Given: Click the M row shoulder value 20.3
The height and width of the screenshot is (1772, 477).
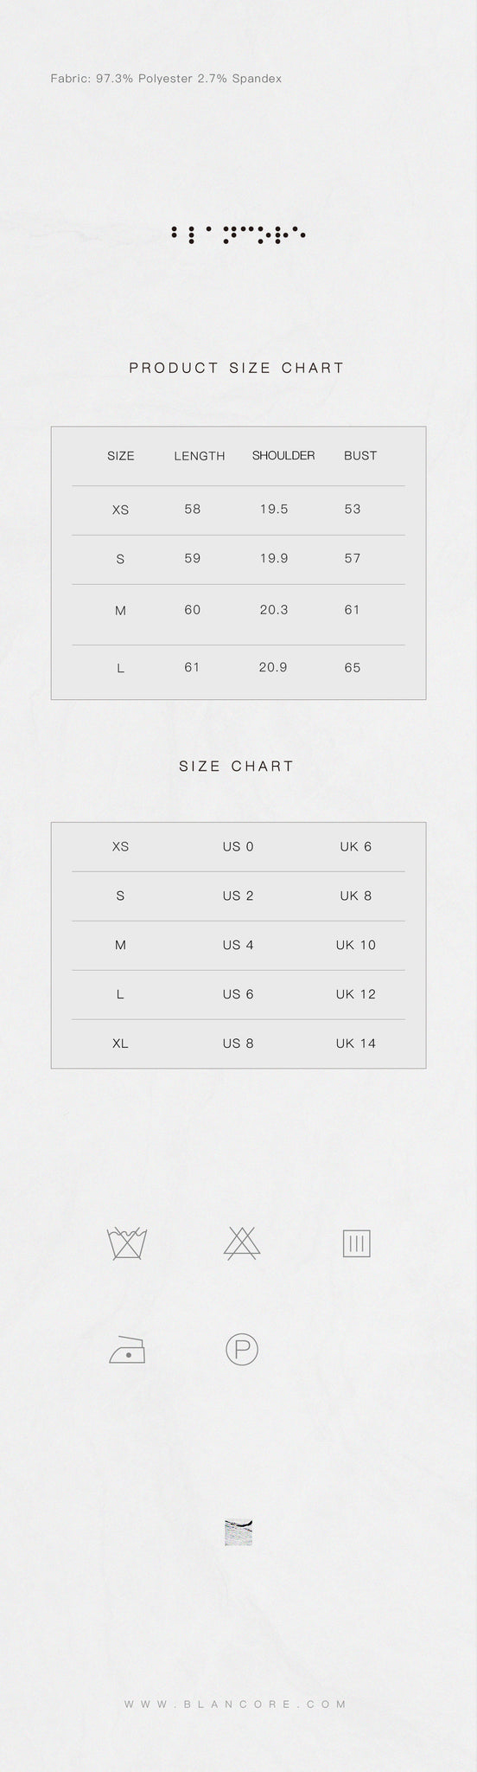Looking at the screenshot, I should (274, 609).
